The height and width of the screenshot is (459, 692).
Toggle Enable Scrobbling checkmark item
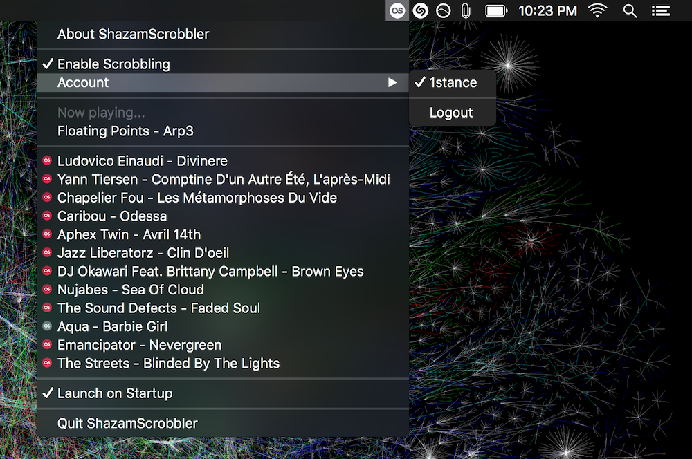click(x=223, y=64)
